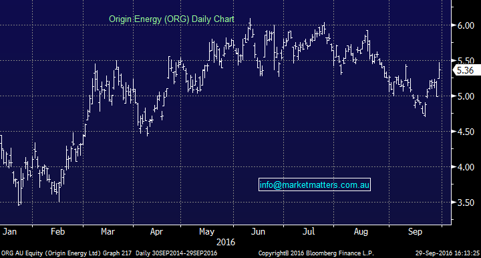Click the Jul month label
481x258 pixels.
(309, 231)
